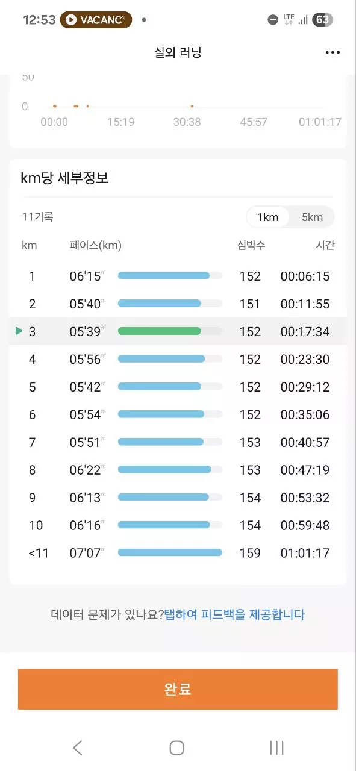Tap the 실외 러닝 page title
This screenshot has width=356, height=771.
click(x=178, y=53)
